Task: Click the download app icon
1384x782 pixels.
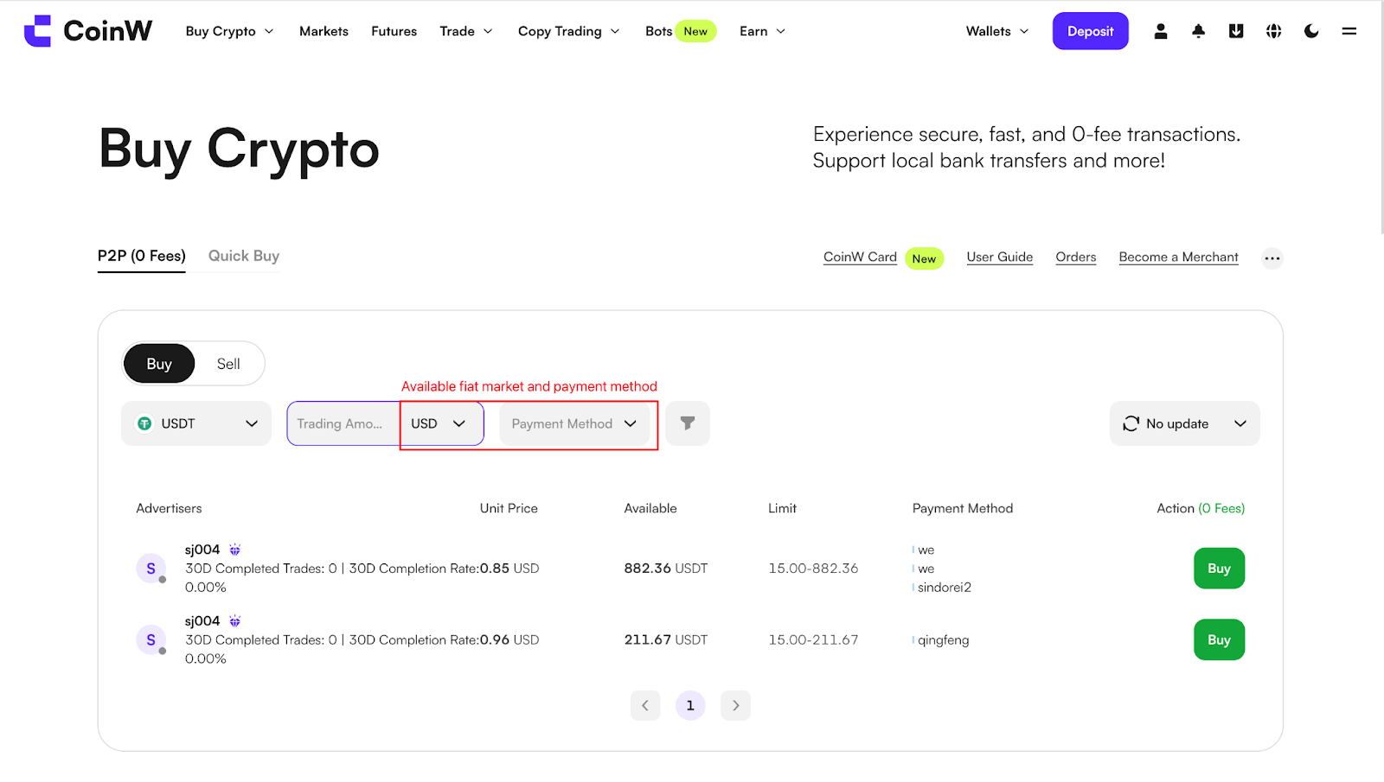Action: tap(1236, 31)
